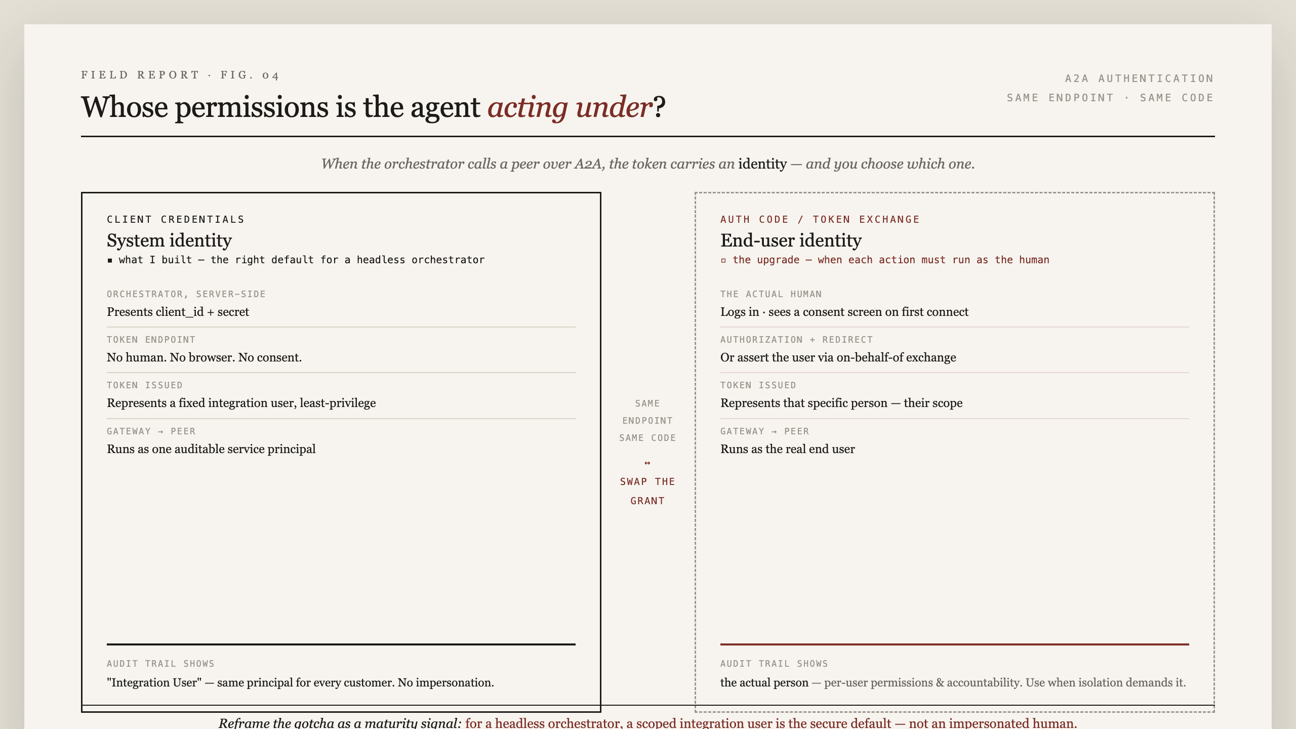Click the 'TOKEN ENDPOINT' label
This screenshot has height=729, width=1296.
coord(151,340)
